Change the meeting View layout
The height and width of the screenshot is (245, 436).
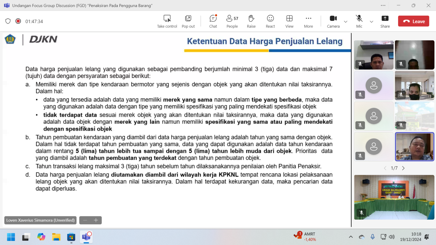[x=289, y=21]
